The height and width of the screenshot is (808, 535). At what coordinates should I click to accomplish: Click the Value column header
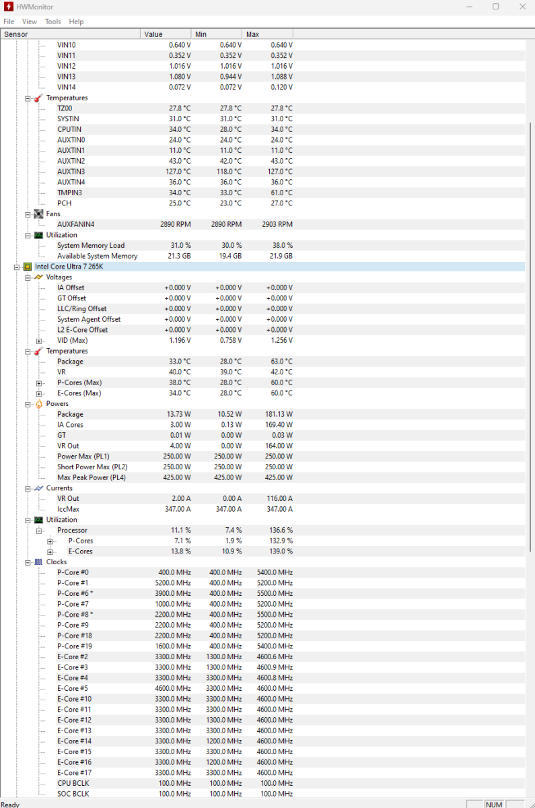click(166, 34)
